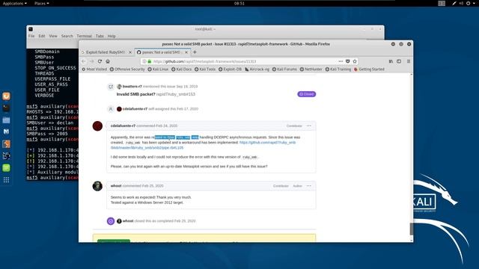Open options menu on cdelafuente-r7 comment
The width and height of the screenshot is (479, 269).
click(309, 126)
